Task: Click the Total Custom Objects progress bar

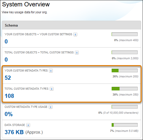Action: tap(125, 52)
